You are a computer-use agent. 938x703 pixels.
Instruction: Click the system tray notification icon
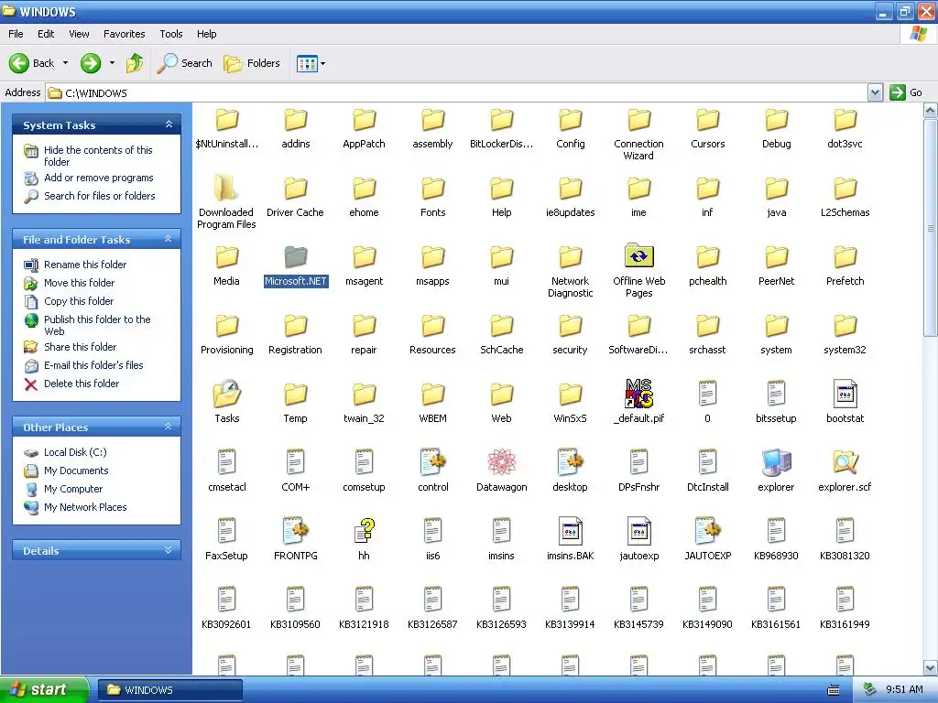click(870, 689)
